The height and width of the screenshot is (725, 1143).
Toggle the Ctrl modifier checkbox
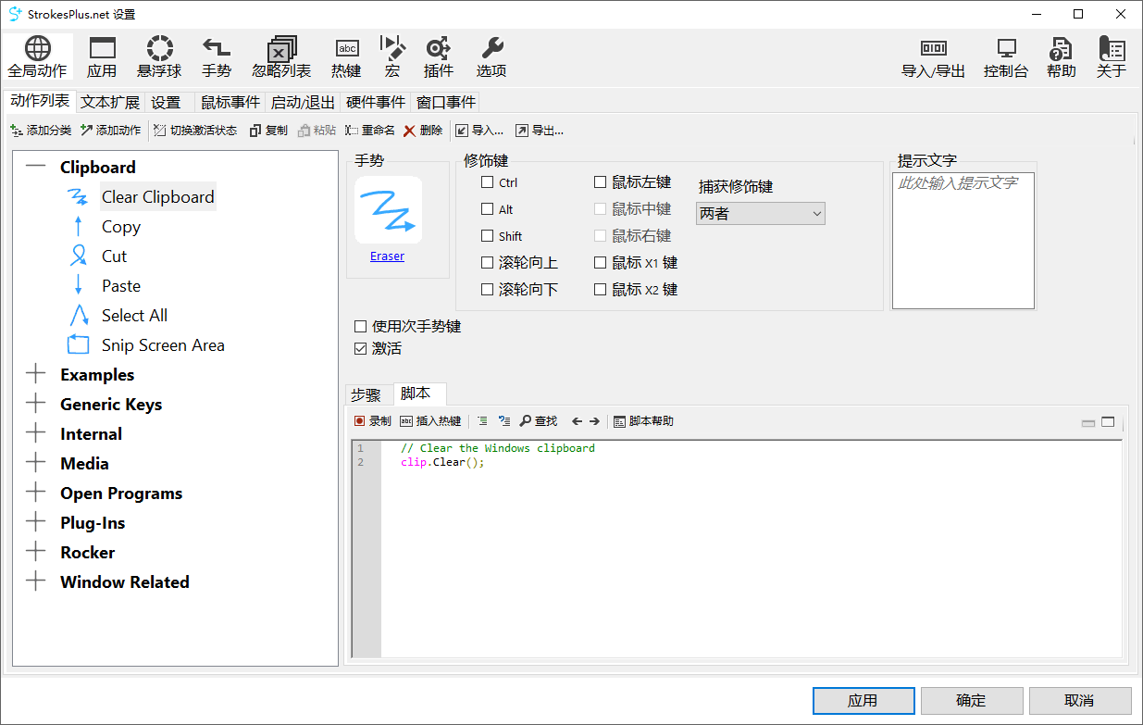tap(488, 182)
